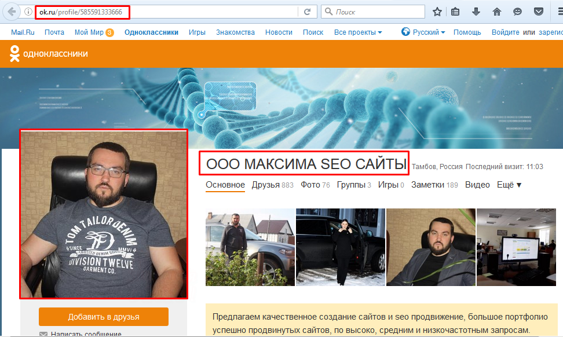This screenshot has height=337, width=563.
Task: Open thumbnail of man in gray jacket
Action: [431, 247]
